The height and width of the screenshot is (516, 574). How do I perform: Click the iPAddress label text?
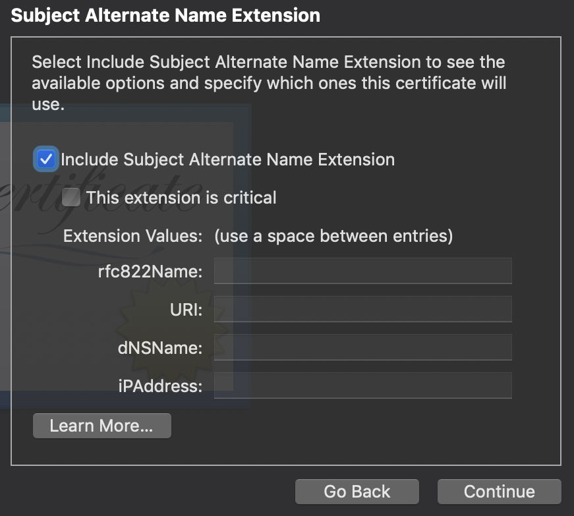coord(160,386)
